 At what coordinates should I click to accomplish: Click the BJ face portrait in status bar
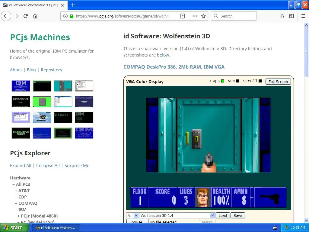tap(203, 198)
